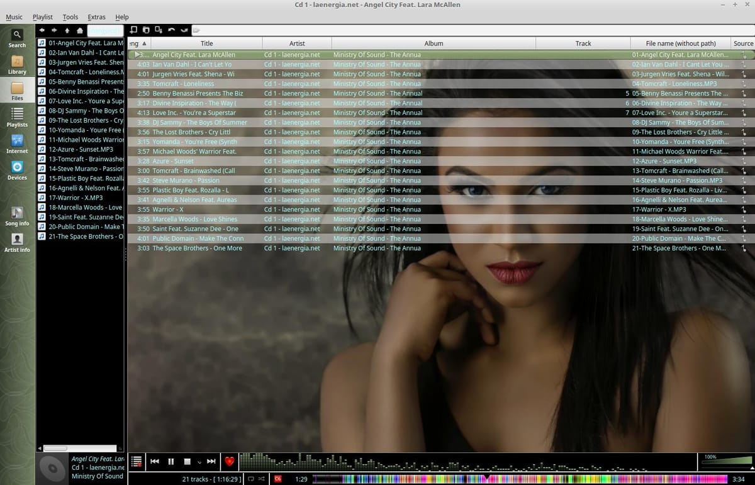This screenshot has width=755, height=485.
Task: Select file 05-Benny Benassi Presents in file list
Action: [x=81, y=82]
